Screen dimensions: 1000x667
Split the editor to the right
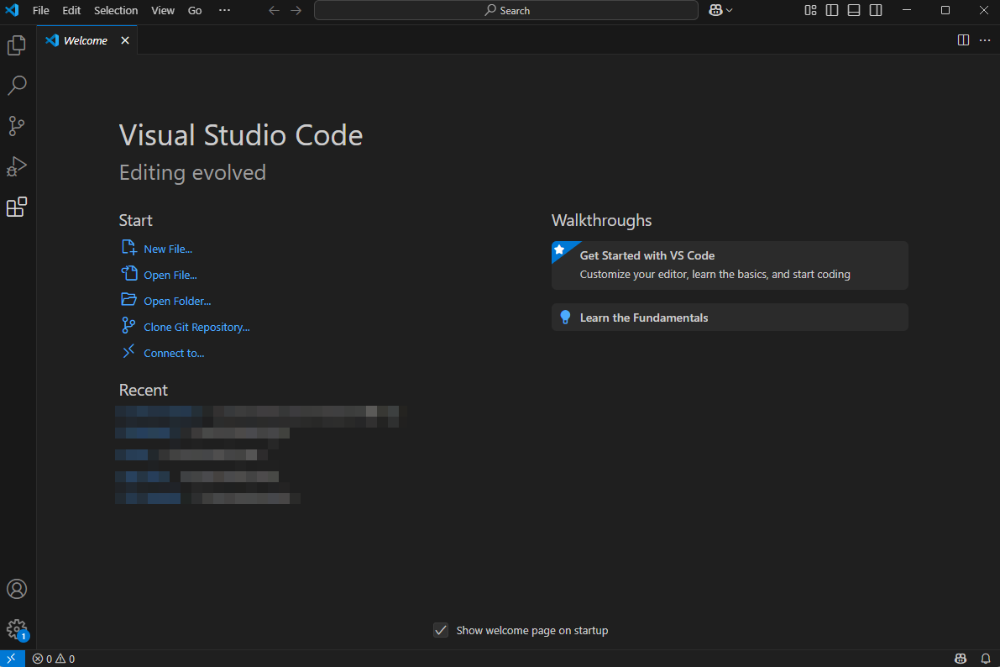(963, 40)
